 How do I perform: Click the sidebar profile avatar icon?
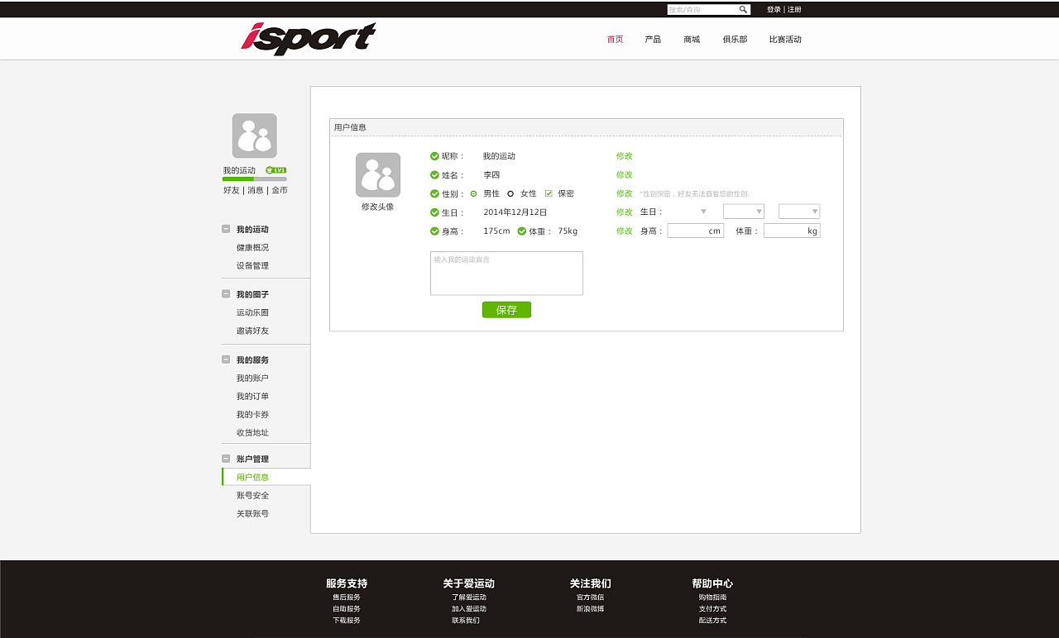tap(255, 136)
